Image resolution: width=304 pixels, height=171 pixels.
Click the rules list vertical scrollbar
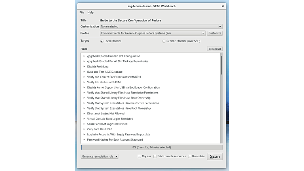click(x=221, y=65)
